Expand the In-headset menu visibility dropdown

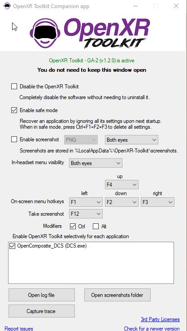pyautogui.click(x=96, y=163)
